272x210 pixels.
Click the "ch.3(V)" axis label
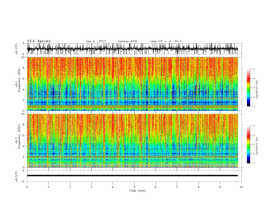click(x=16, y=176)
